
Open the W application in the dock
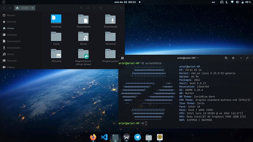coord(126,137)
